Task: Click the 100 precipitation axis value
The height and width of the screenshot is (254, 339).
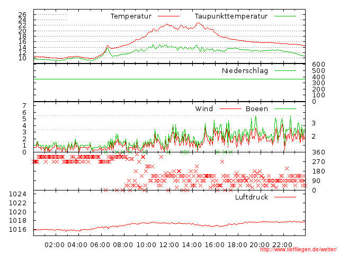Action: [318, 95]
